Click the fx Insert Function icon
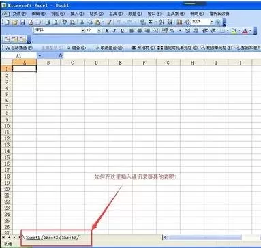This screenshot has width=261, height=248. [61, 55]
